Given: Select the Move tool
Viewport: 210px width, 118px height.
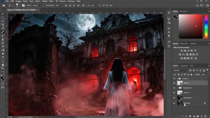Looking at the screenshot, I should (x=3, y=14).
